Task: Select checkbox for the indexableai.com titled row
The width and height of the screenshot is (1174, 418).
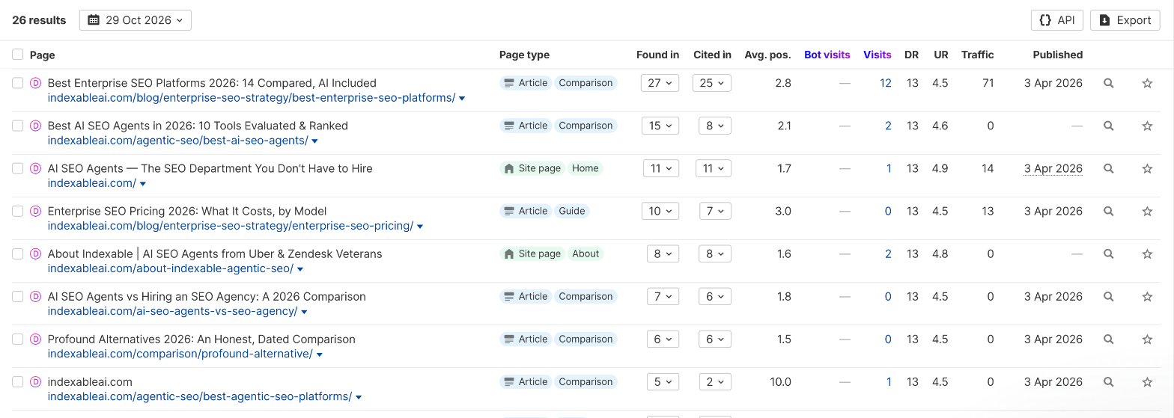Action: [x=18, y=381]
